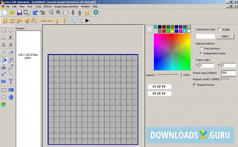Pick a color from the spectrum field
The width and height of the screenshot is (238, 147).
pyautogui.click(x=172, y=52)
